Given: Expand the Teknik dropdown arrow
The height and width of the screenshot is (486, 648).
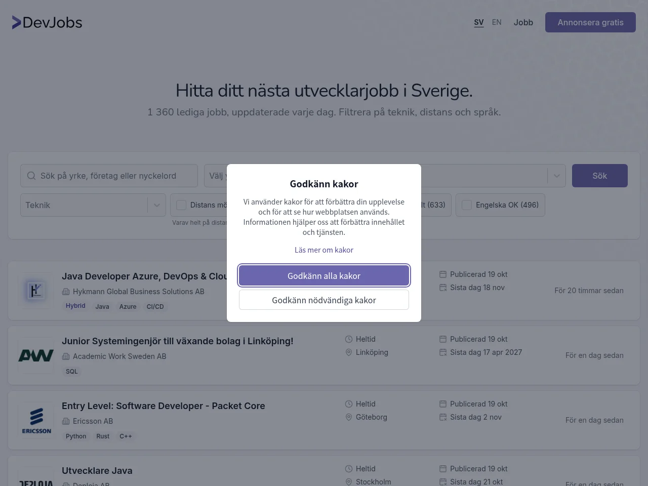Looking at the screenshot, I should coord(156,205).
